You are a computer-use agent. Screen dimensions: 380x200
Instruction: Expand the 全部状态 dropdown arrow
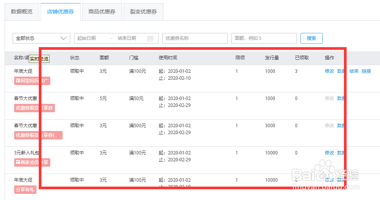(63, 38)
